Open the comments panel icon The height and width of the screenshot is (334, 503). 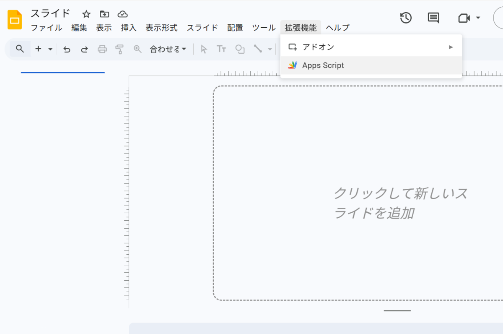point(433,18)
